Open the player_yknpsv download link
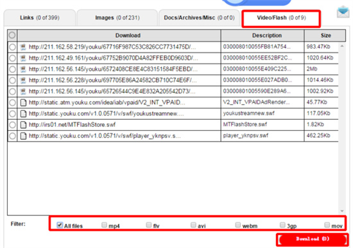Screen dimensions: 353x248 [x=105, y=136]
